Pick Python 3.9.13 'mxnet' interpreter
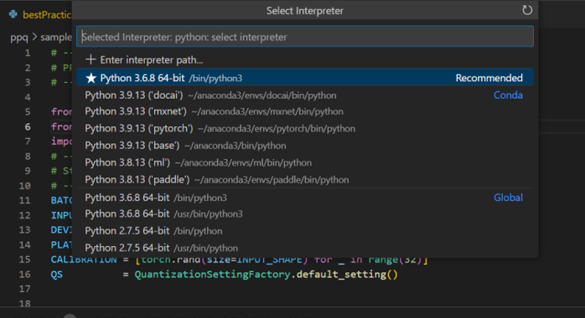Screen dimensions: 585x318 tap(305, 111)
